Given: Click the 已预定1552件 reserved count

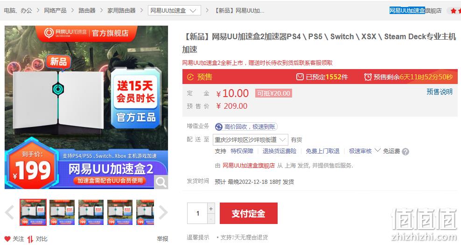Looking at the screenshot, I should tap(327, 77).
